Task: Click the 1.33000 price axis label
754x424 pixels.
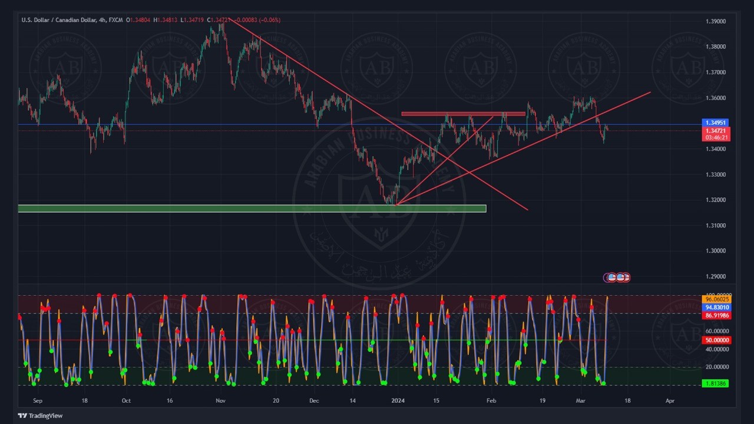Action: (715, 174)
